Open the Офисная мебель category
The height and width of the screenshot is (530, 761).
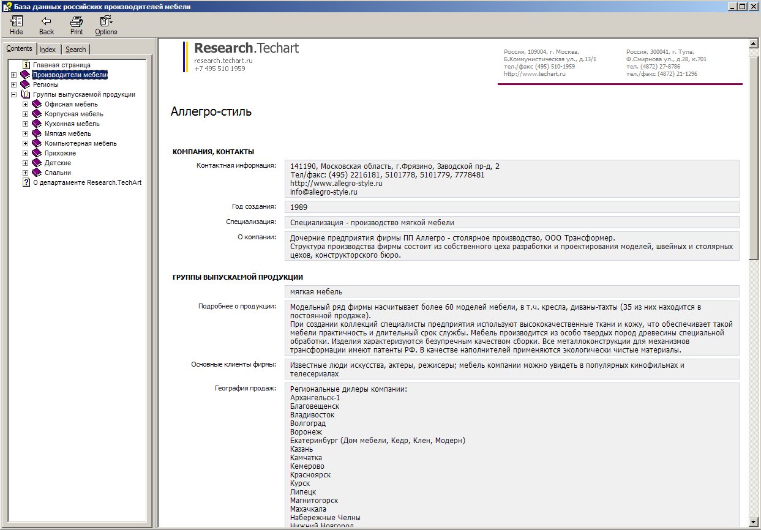71,104
